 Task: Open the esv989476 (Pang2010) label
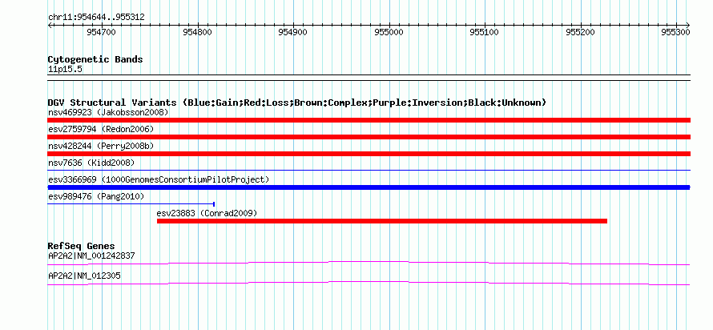pyautogui.click(x=96, y=196)
